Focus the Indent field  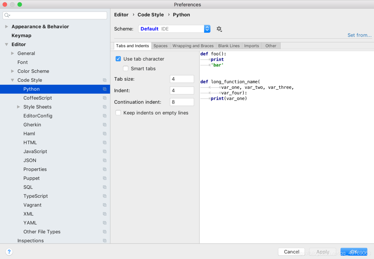(182, 91)
